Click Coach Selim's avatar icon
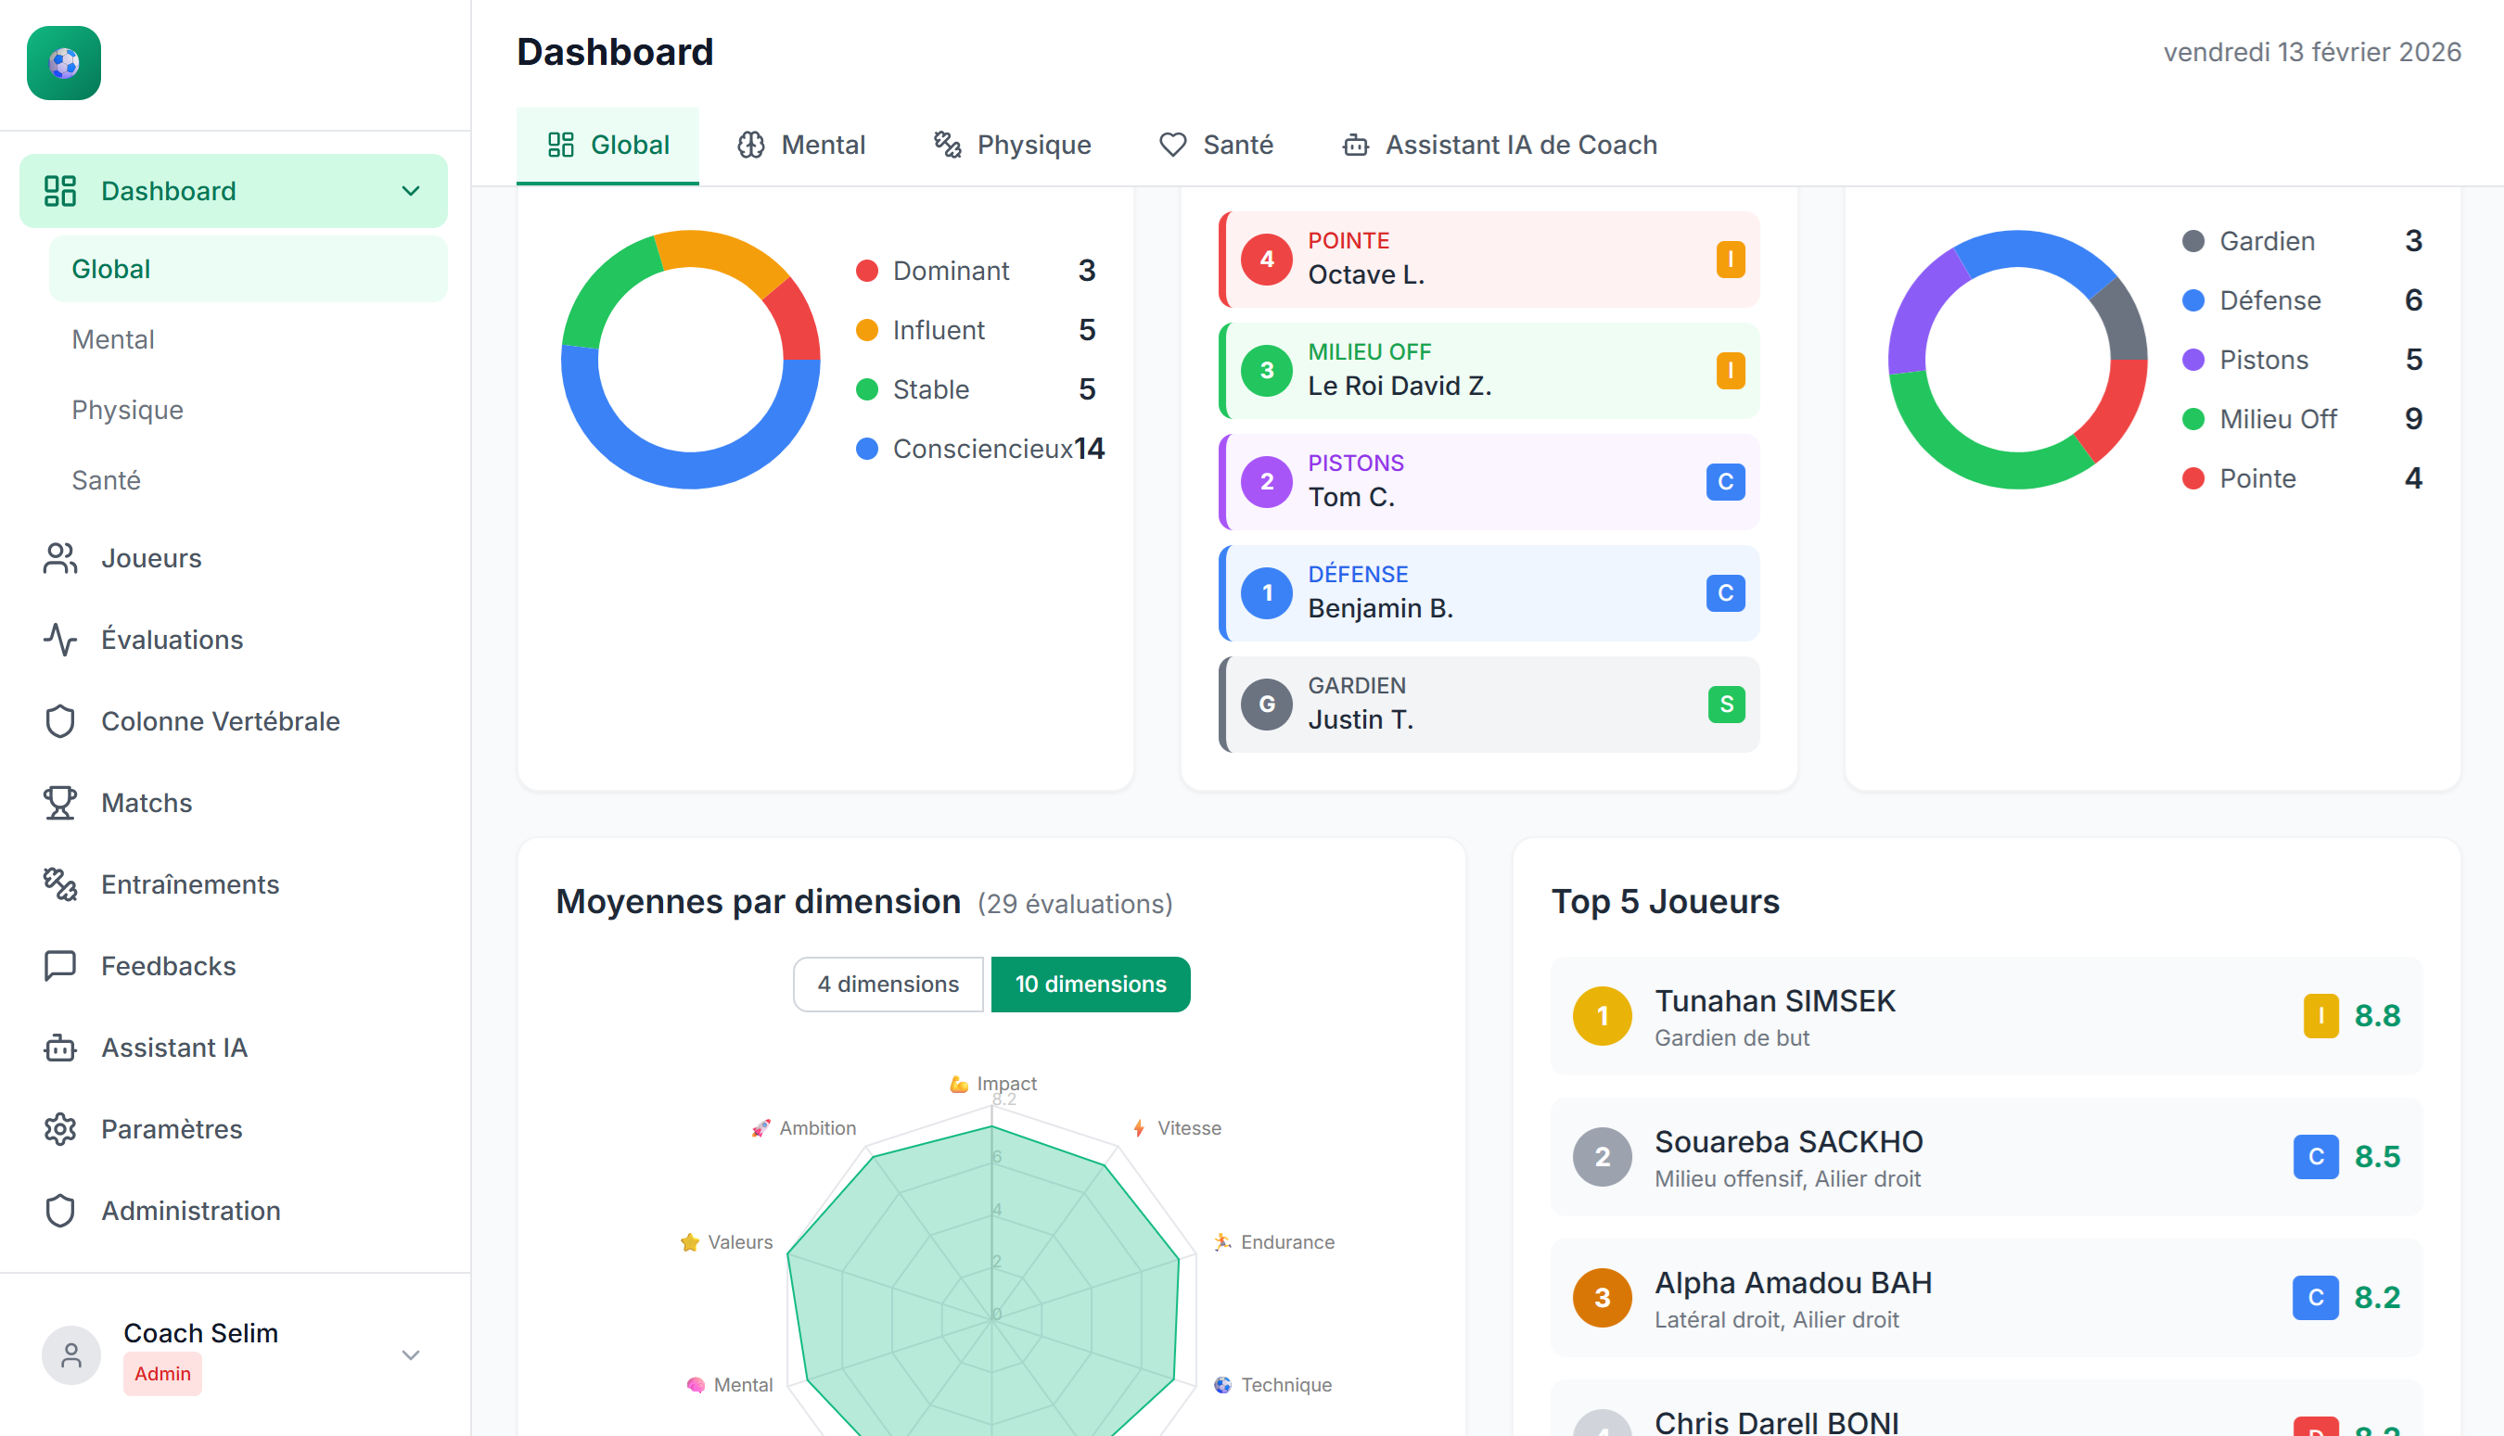The image size is (2504, 1436). (71, 1355)
